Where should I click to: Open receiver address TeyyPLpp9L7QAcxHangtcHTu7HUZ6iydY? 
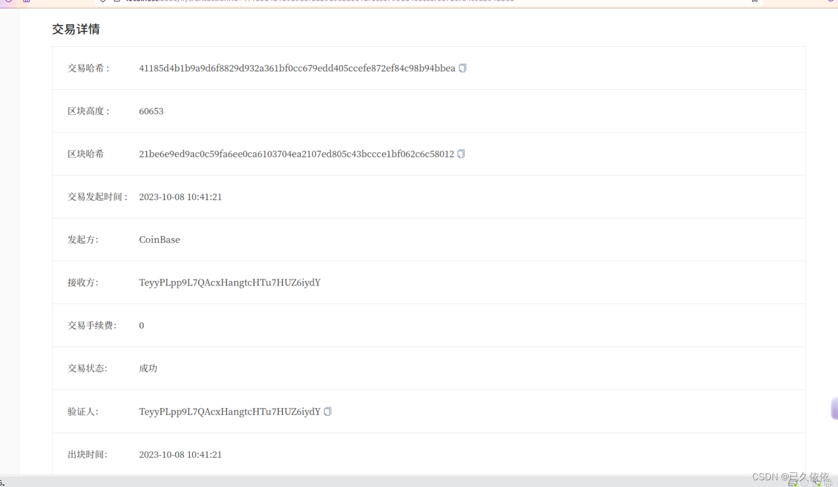coord(230,283)
